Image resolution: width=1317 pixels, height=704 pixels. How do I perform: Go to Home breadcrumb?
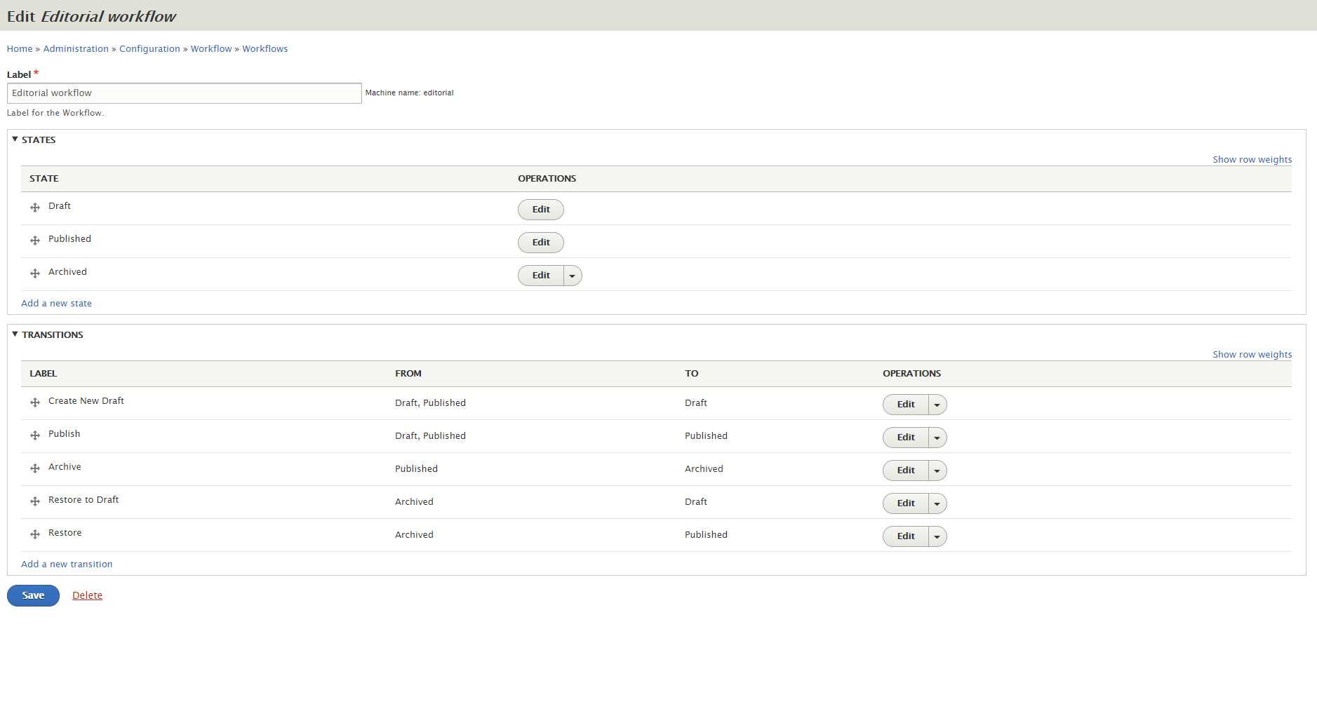pos(20,49)
